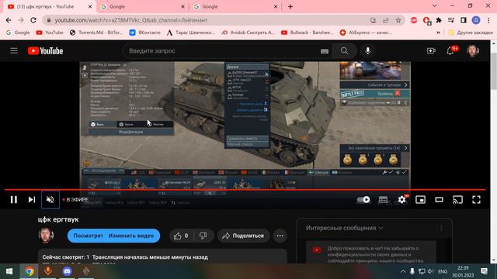Bookmark this page with the star
This screenshot has height=279, width=497.
(398, 20)
